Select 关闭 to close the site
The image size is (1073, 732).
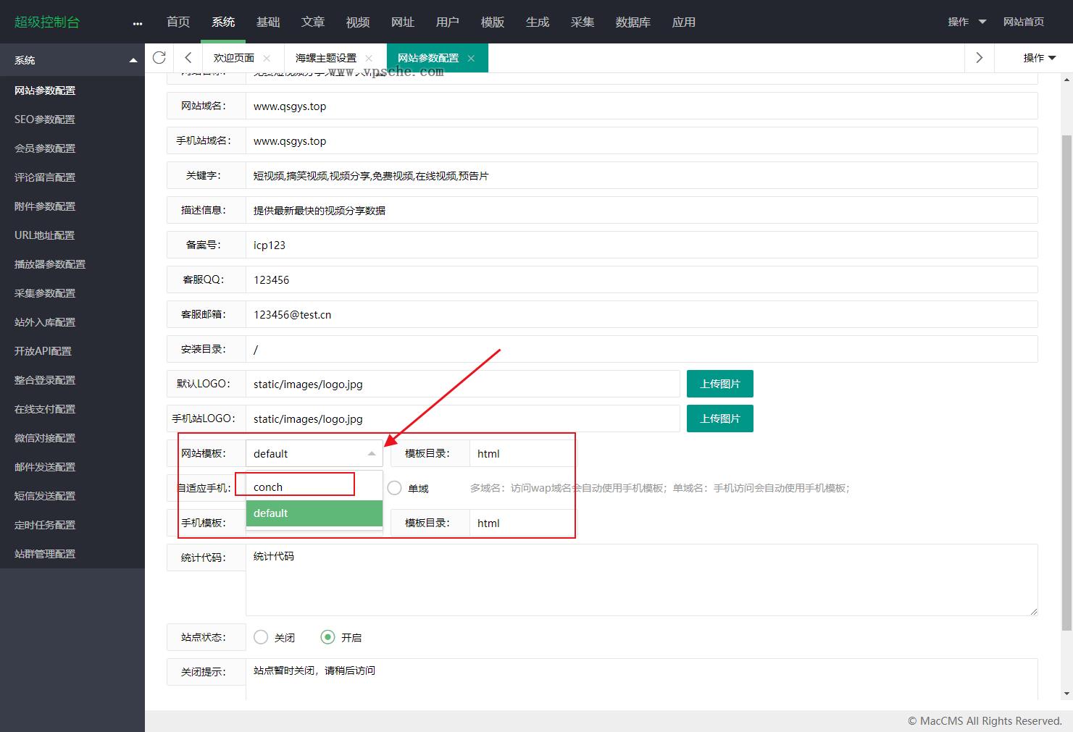pos(261,637)
